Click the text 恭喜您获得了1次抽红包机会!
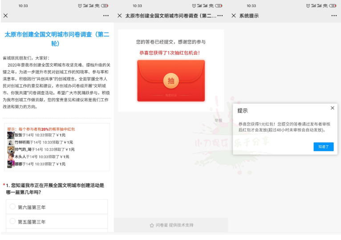341x240 pixels. [170, 53]
